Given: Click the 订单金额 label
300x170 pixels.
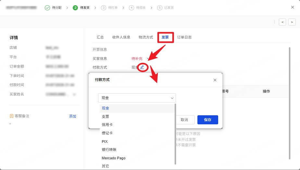Looking at the screenshot, I should (x=17, y=66).
